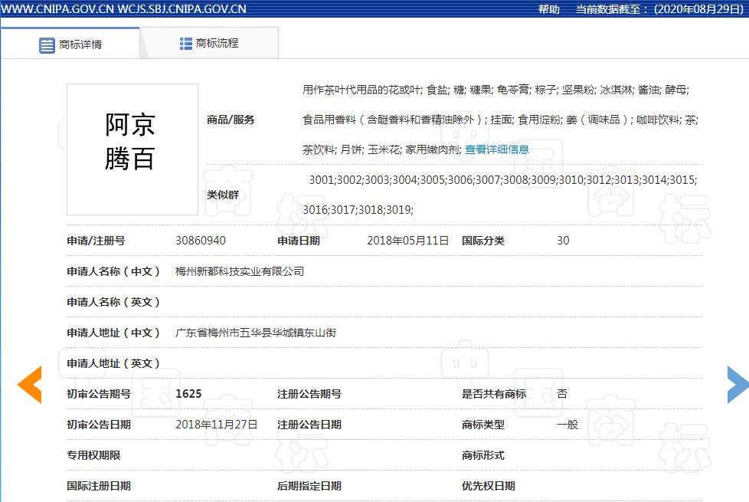Viewport: 749px width, 502px height.
Task: Click the 申请人名称（英文） label
Action: (x=113, y=302)
